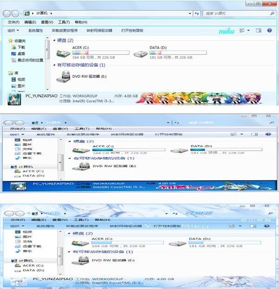Open View menu in top window
The width and height of the screenshot is (279, 289).
pyautogui.click(x=47, y=22)
